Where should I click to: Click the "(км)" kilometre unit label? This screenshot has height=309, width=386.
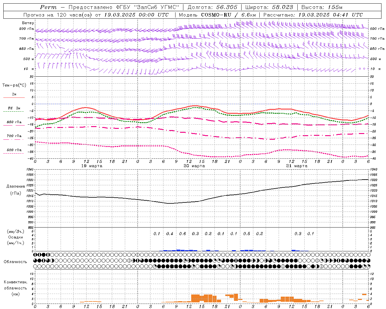pos(16,294)
